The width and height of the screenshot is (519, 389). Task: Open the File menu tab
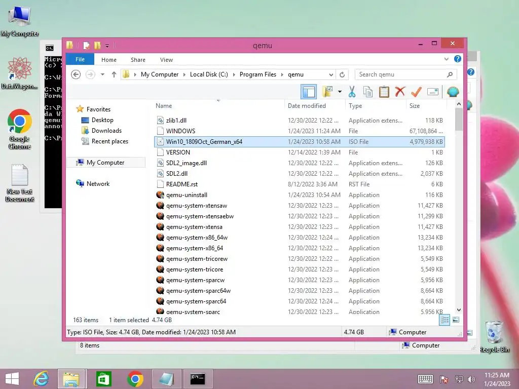pos(80,59)
